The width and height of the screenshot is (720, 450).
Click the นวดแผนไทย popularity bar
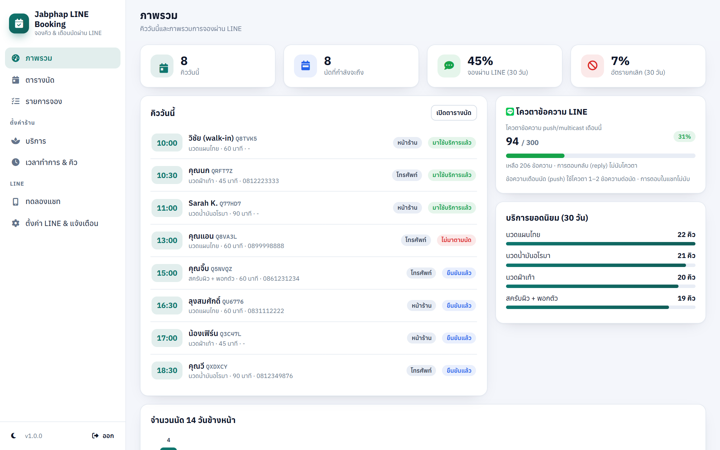point(600,244)
